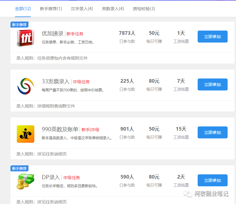This screenshot has width=236, height=204.
Task: Open the 质检校验(3) tab
Action: coord(144,9)
